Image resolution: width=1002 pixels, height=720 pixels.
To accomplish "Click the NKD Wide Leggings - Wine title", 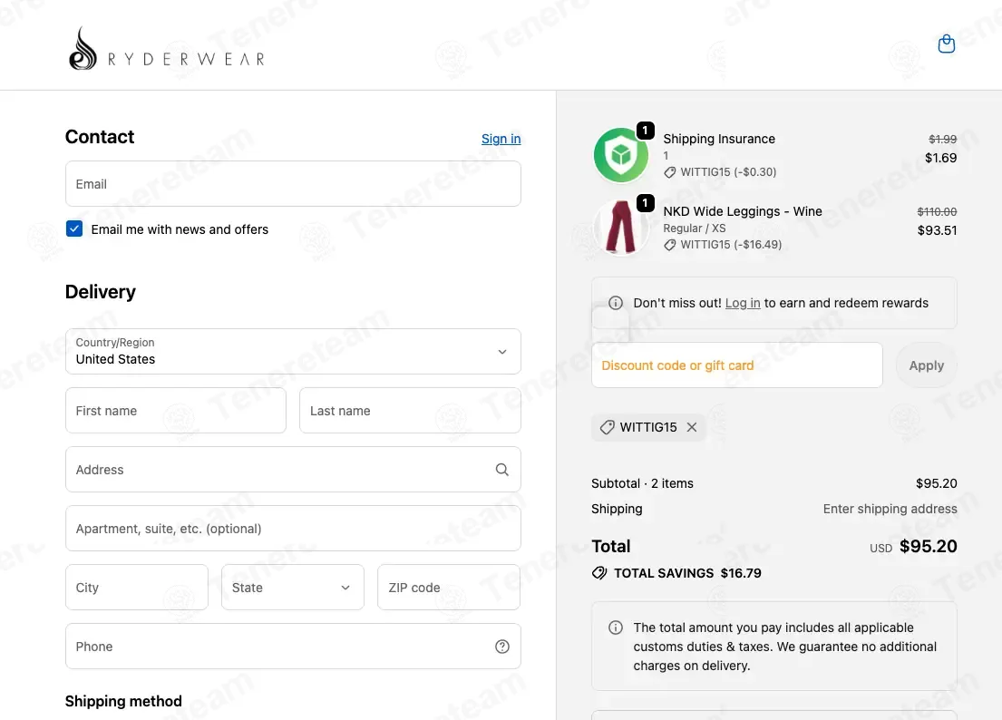I will point(743,211).
